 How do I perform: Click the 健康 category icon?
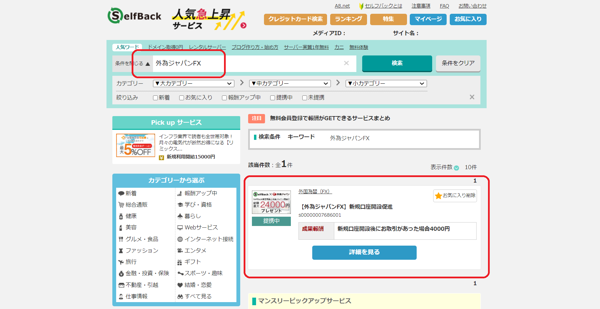coord(121,216)
